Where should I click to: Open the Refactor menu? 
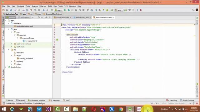42,6
